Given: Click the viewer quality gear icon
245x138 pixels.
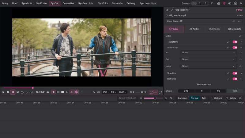Looking at the screenshot, I should click(x=131, y=92).
